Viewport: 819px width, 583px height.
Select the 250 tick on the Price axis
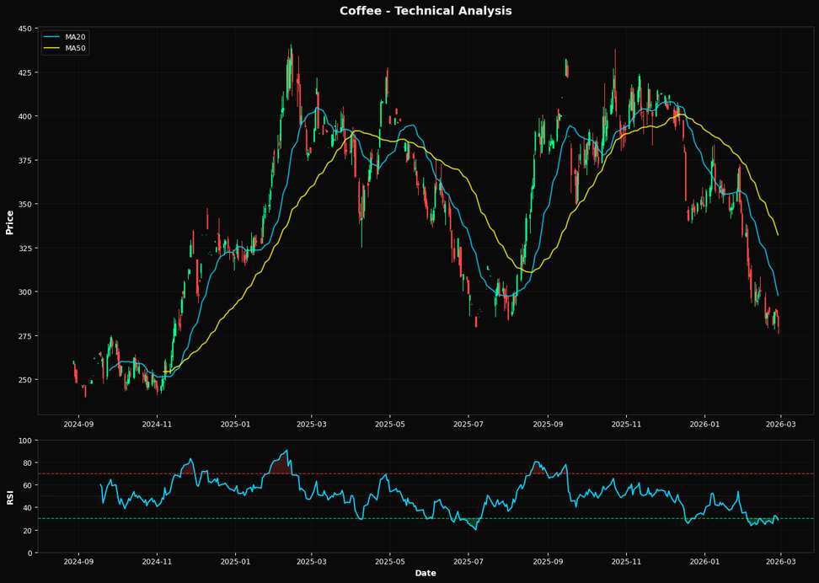tap(25, 379)
